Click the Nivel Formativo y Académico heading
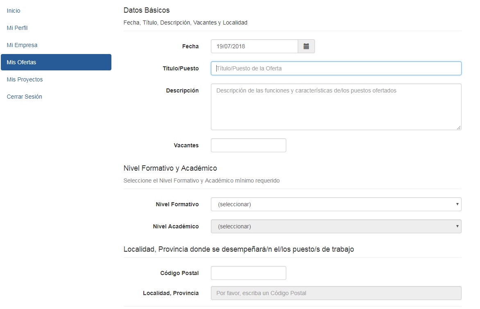The width and height of the screenshot is (480, 309). tap(170, 168)
